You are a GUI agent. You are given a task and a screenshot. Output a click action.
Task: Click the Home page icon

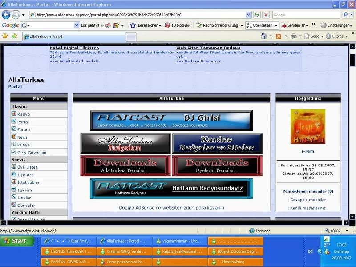[x=263, y=36]
